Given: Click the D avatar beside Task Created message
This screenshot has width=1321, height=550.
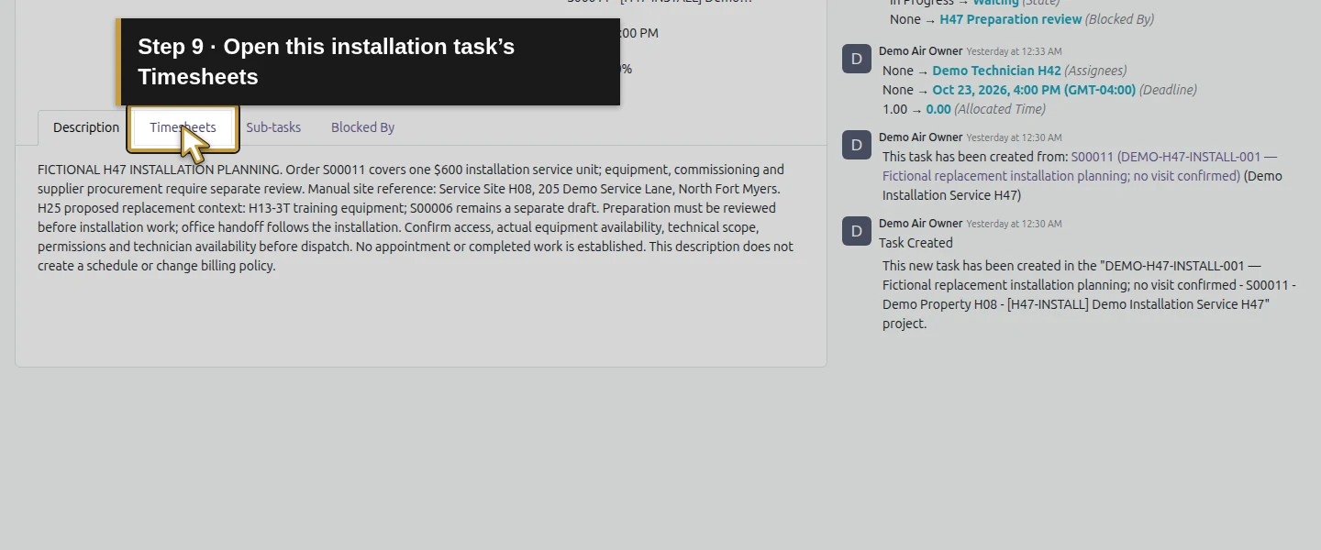Looking at the screenshot, I should [x=857, y=231].
